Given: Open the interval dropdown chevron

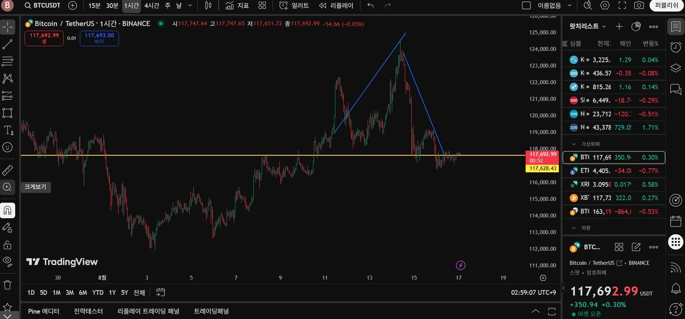Looking at the screenshot, I should [190, 5].
